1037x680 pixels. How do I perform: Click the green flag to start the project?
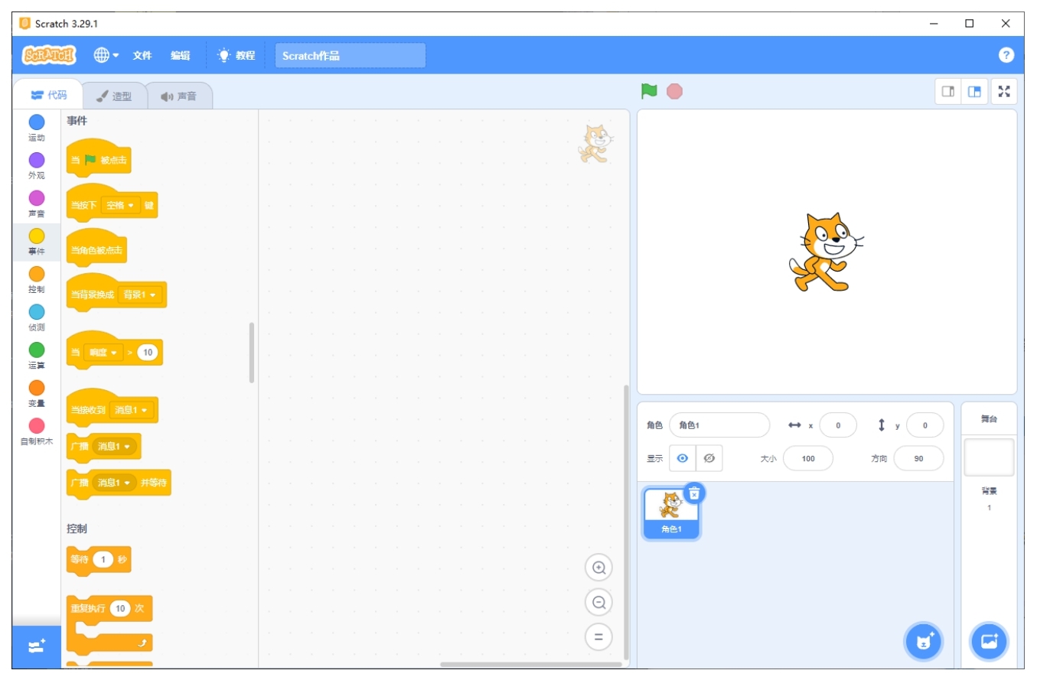(649, 91)
